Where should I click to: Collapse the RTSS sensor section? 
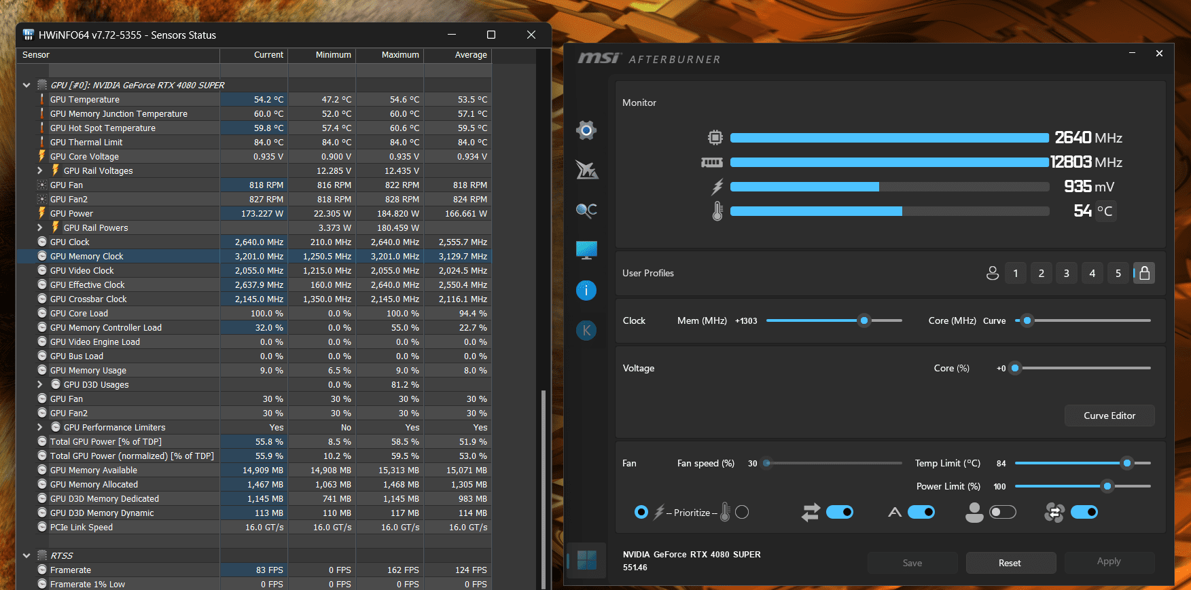[x=26, y=555]
